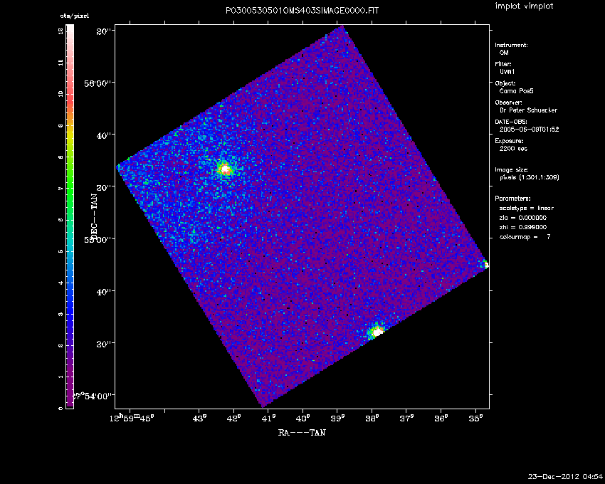Select the scaletype = linear parameter
Image resolution: width=605 pixels, height=484 pixels.
click(x=527, y=208)
